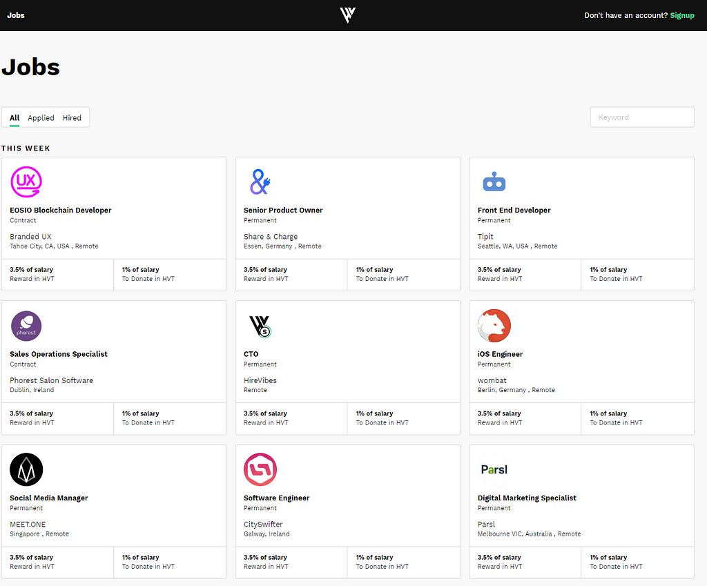Click the Signup link

coord(682,15)
